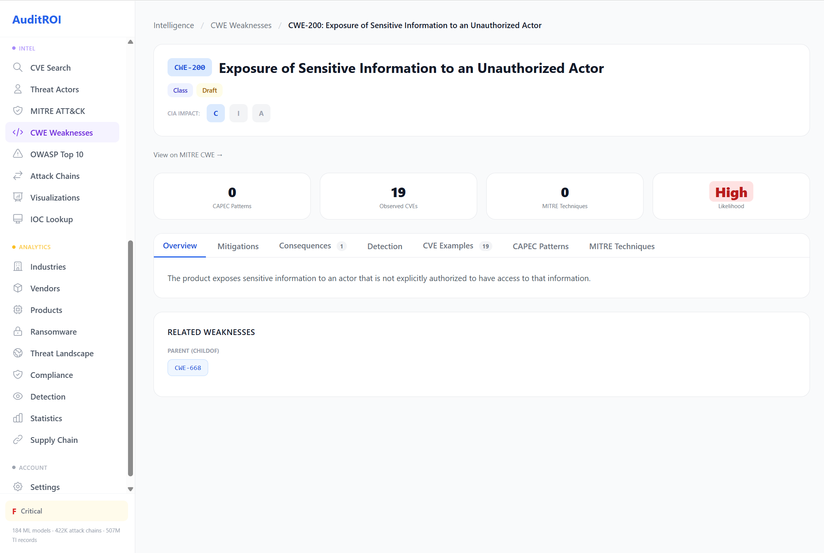This screenshot has width=824, height=553.
Task: Open OWASP Top 10 warning triangle icon
Action: pos(18,154)
